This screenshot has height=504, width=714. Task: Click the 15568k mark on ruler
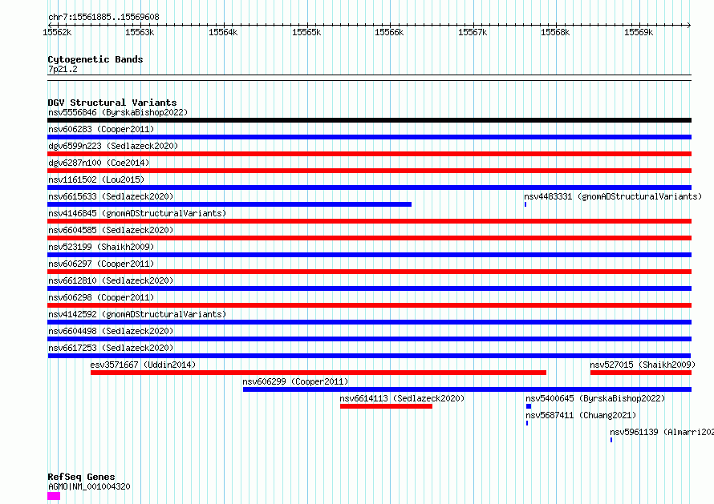tap(555, 32)
